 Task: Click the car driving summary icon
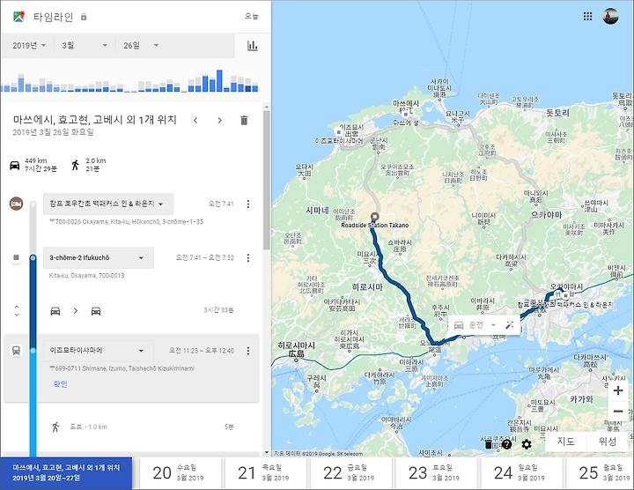pos(15,165)
